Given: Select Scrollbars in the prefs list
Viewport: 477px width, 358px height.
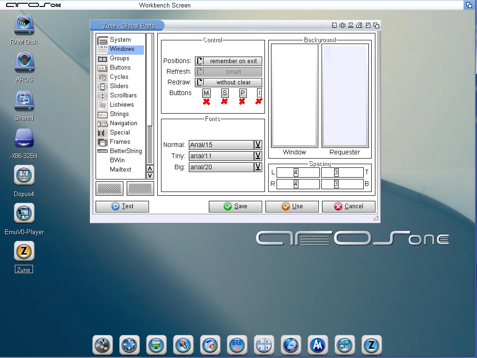Looking at the screenshot, I should coord(123,96).
